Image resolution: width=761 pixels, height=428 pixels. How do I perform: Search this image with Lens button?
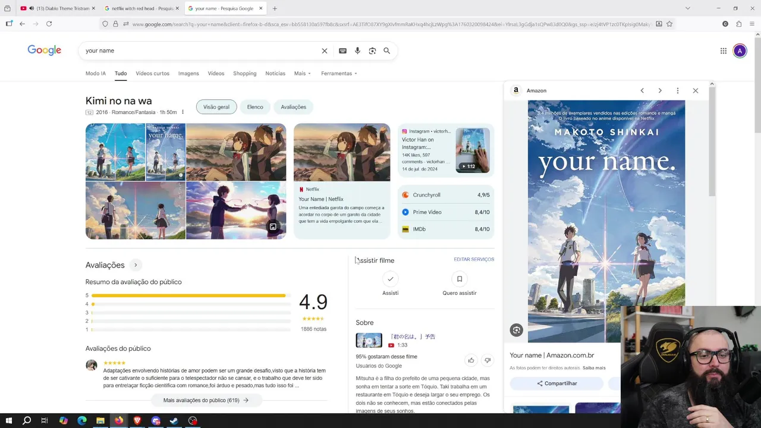point(516,330)
